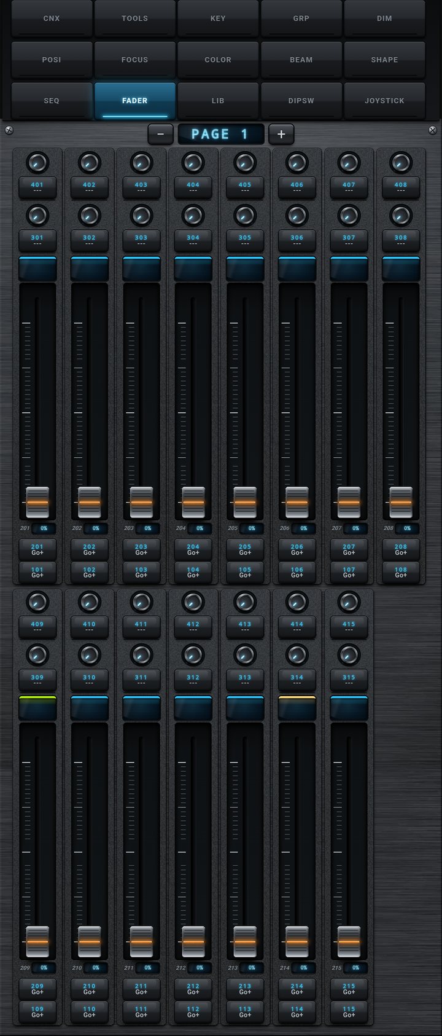Click encoder button 402
This screenshot has height=1036, width=442.
(x=90, y=187)
